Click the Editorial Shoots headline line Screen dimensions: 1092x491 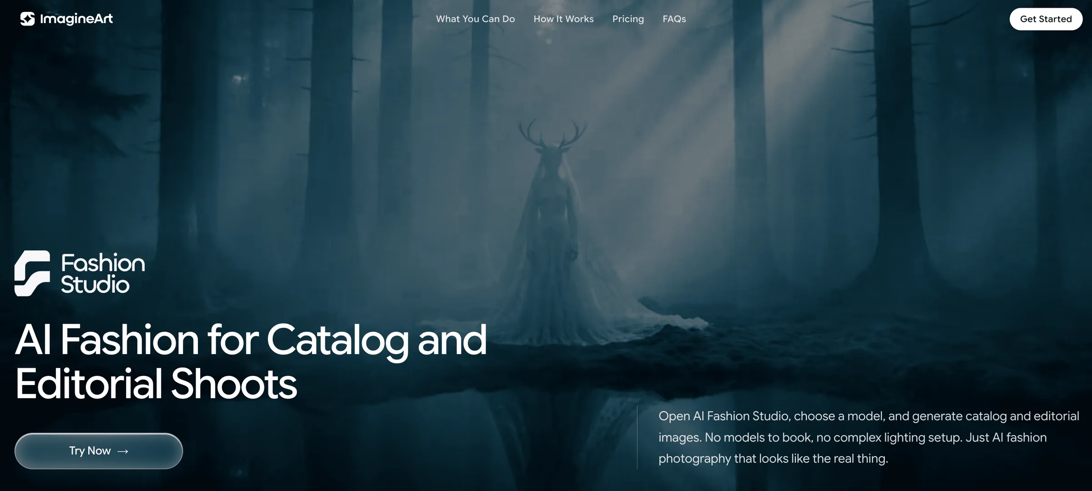(x=156, y=384)
